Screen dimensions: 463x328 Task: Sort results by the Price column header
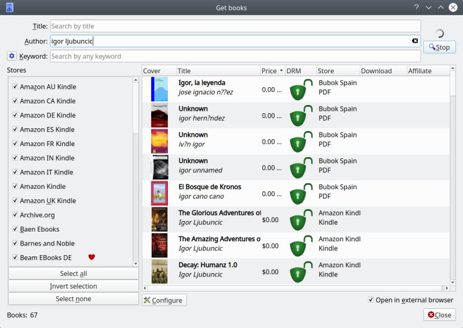pos(272,71)
